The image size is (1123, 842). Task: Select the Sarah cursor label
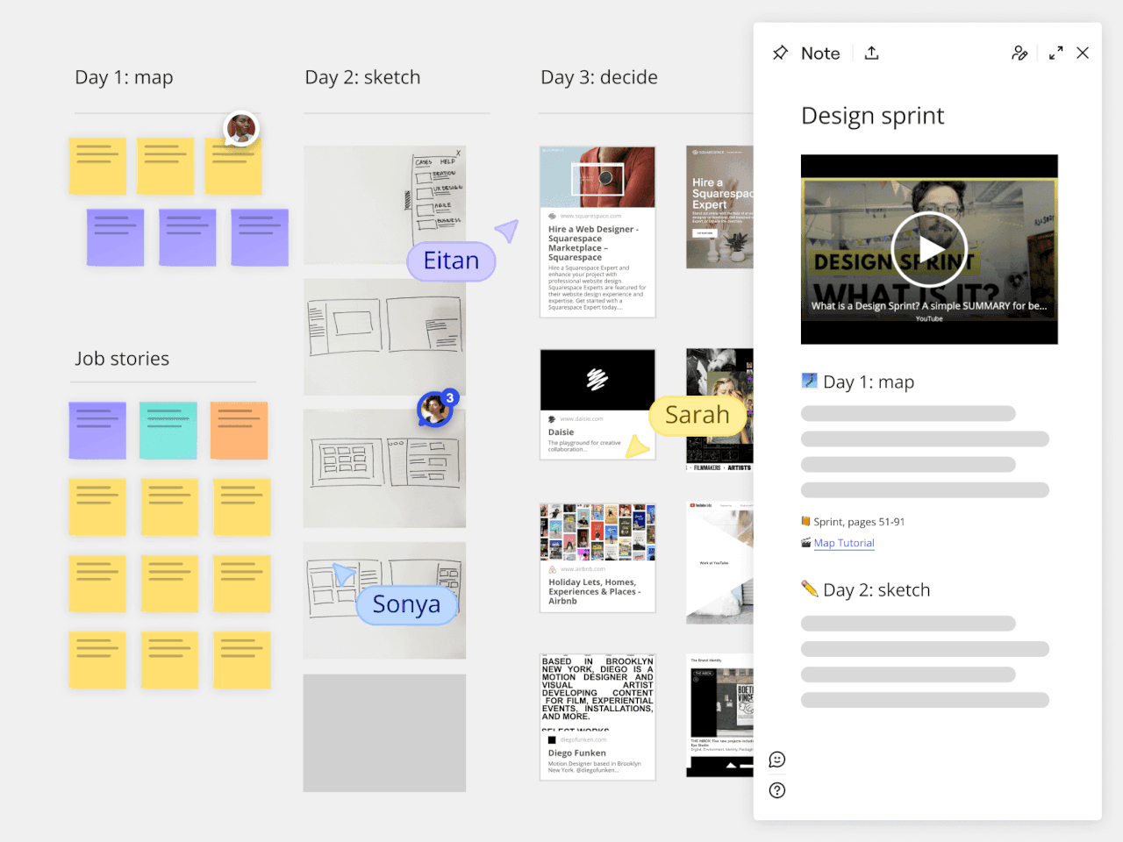(697, 415)
